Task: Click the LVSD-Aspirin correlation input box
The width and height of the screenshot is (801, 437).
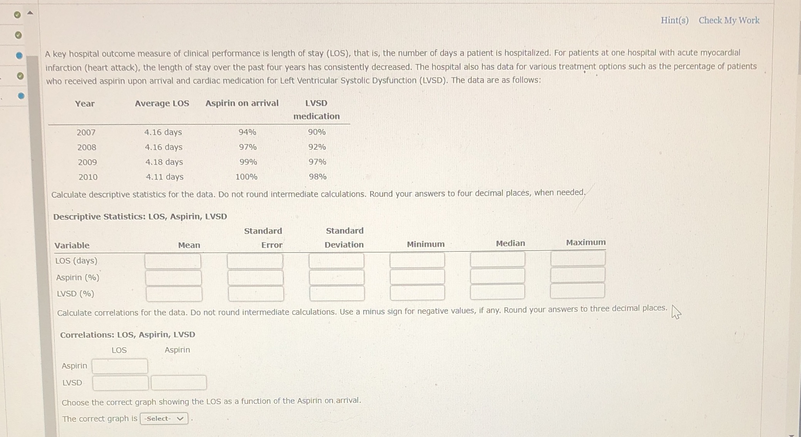Action: pos(179,382)
